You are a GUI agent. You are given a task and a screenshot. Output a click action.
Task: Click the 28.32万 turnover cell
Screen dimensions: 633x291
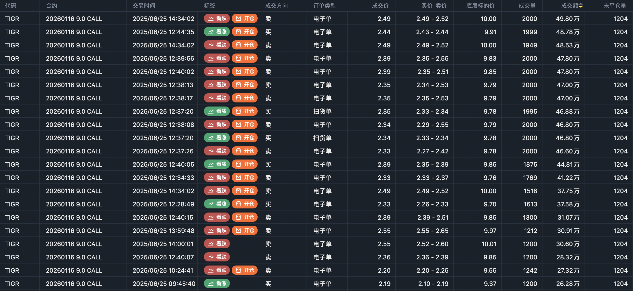tap(568, 257)
